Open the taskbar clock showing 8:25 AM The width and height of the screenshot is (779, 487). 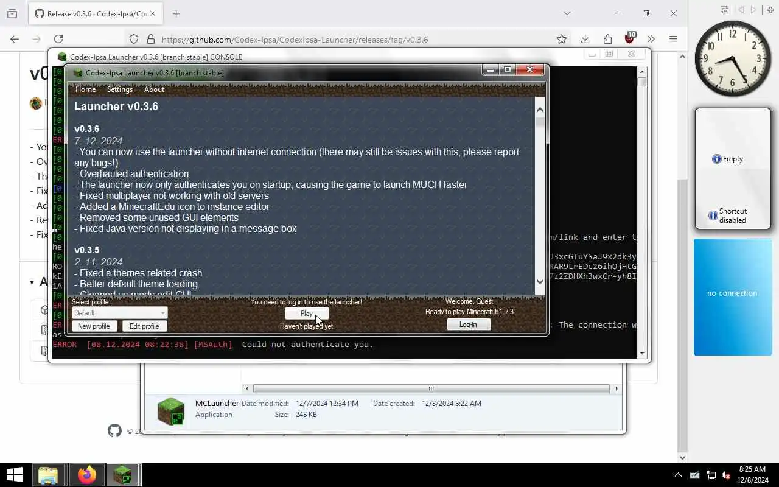click(752, 475)
